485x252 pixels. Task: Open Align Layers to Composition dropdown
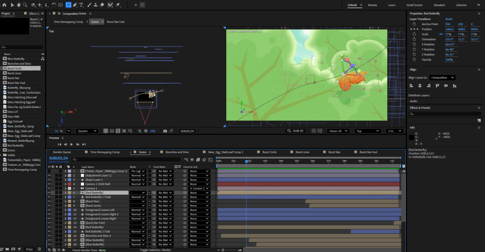click(443, 77)
